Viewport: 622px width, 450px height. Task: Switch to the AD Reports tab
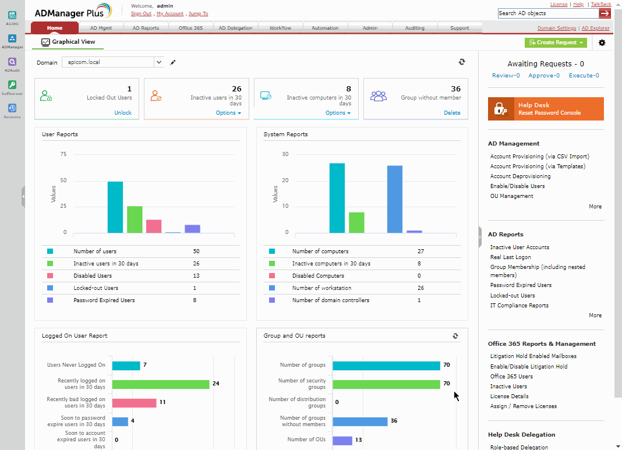click(x=146, y=28)
